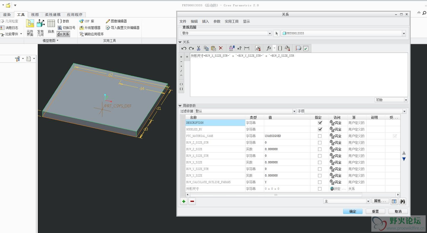Open table column setup icon
The image size is (427, 233).
tap(394, 201)
